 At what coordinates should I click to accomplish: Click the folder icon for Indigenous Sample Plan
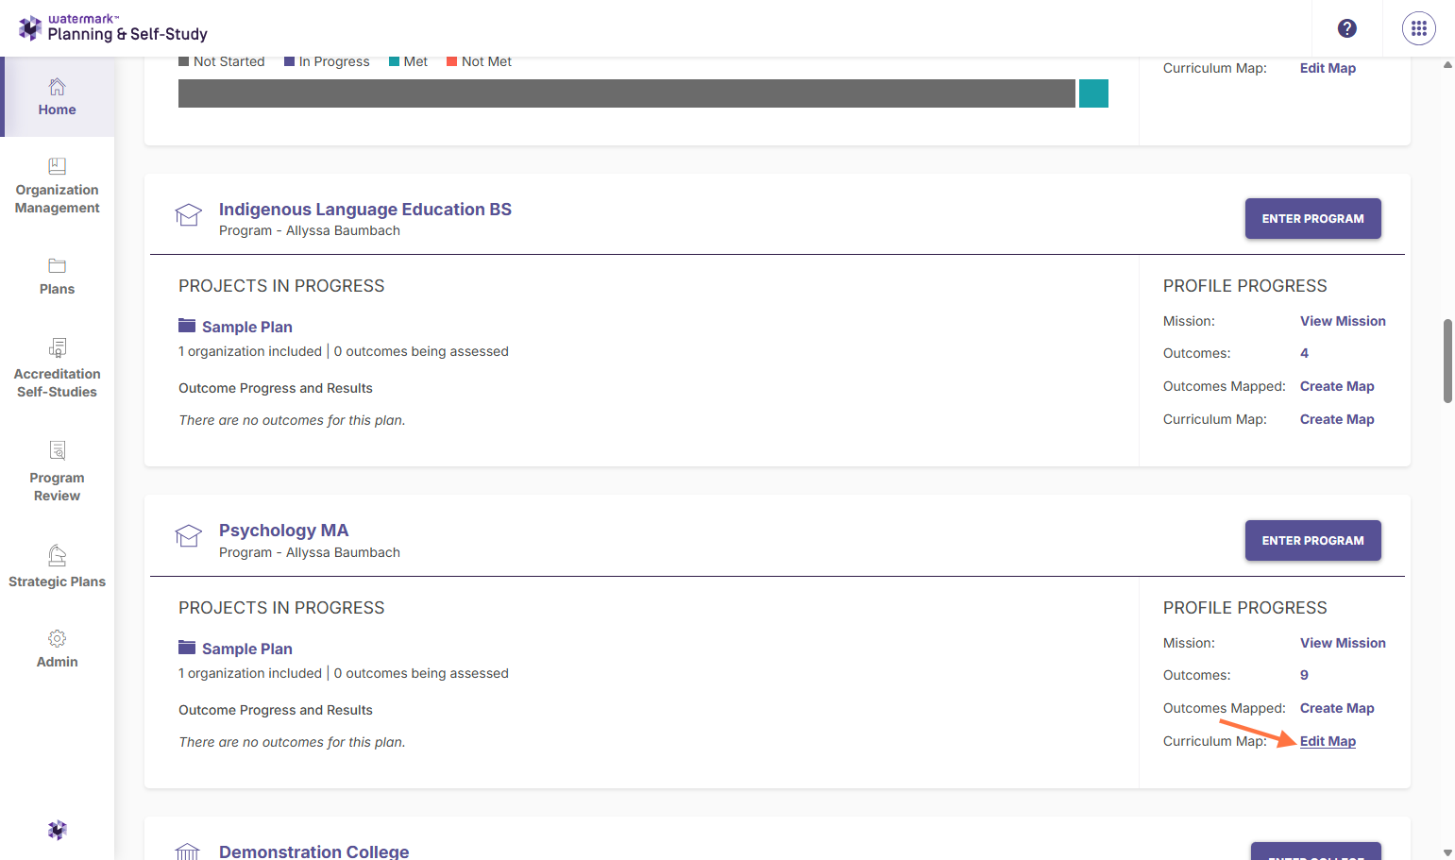pyautogui.click(x=187, y=326)
